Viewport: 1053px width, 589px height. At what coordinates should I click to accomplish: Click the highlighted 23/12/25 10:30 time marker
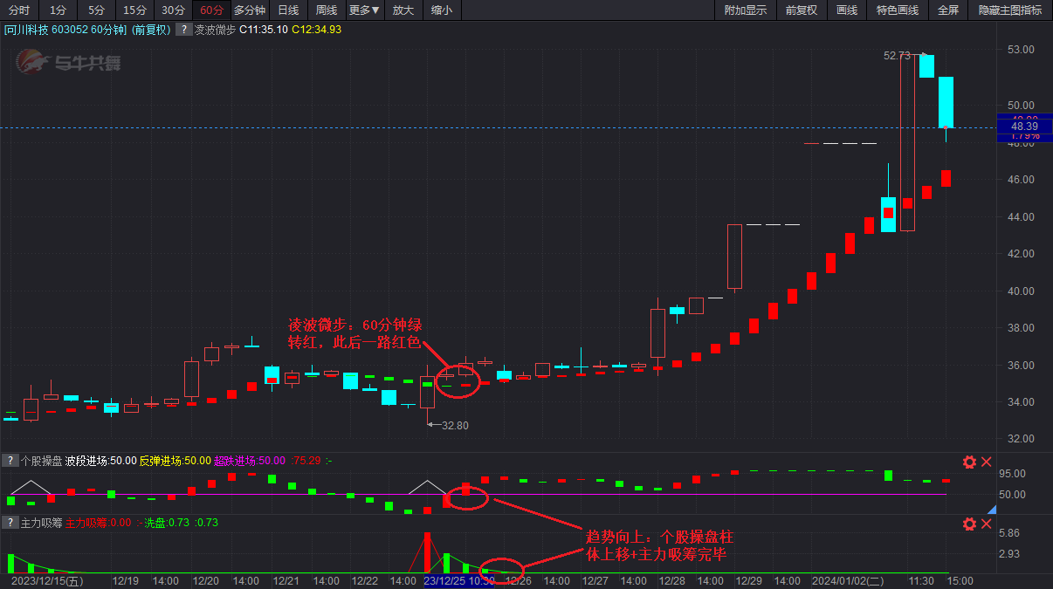pyautogui.click(x=458, y=580)
